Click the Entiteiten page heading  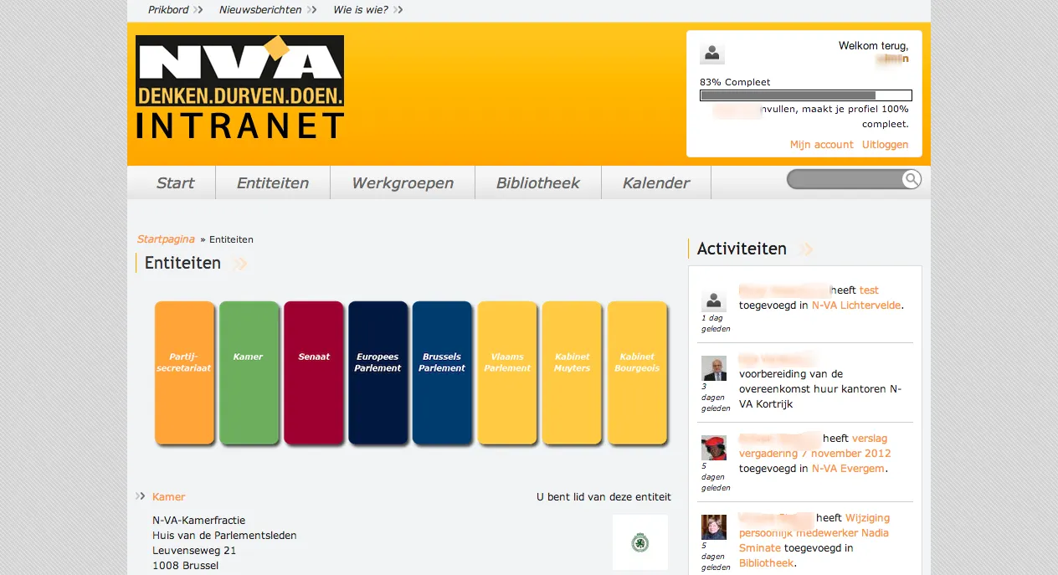(182, 263)
